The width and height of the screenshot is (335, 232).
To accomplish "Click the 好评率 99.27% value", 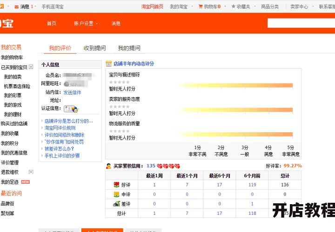I will 293,166.
